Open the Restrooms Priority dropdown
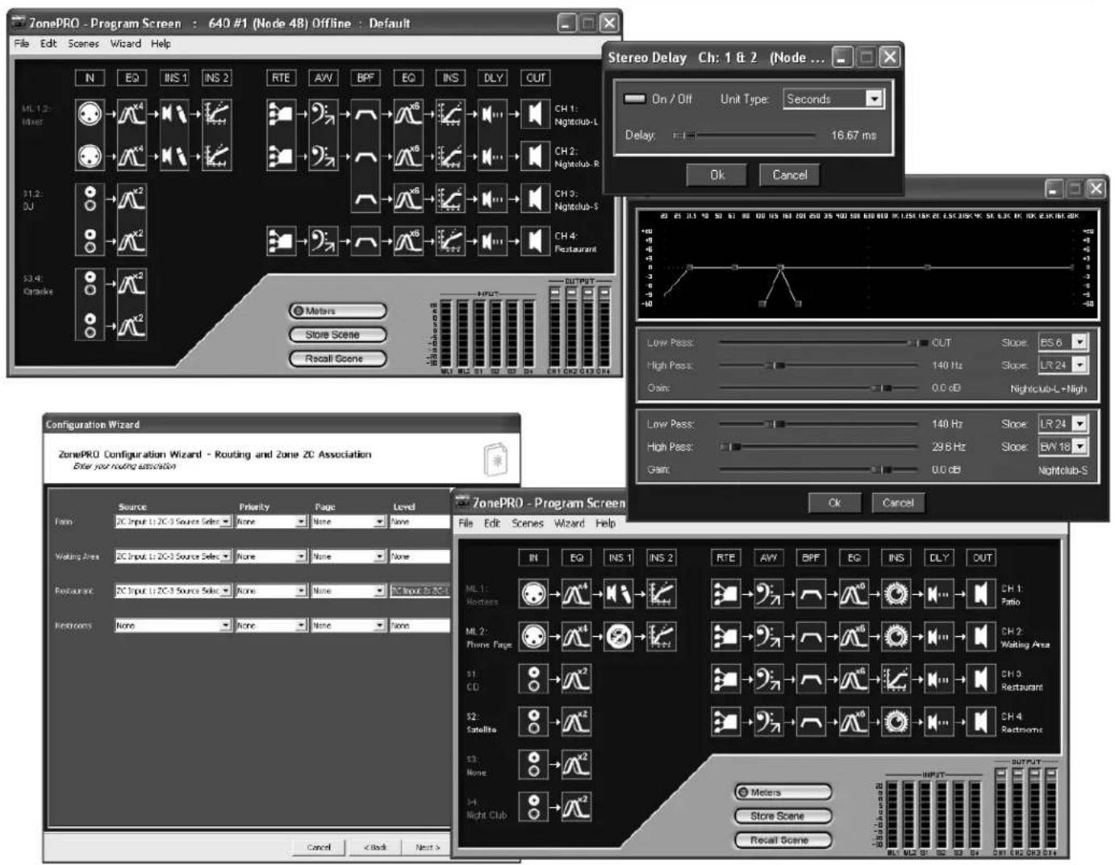The image size is (1115, 865). (x=271, y=626)
